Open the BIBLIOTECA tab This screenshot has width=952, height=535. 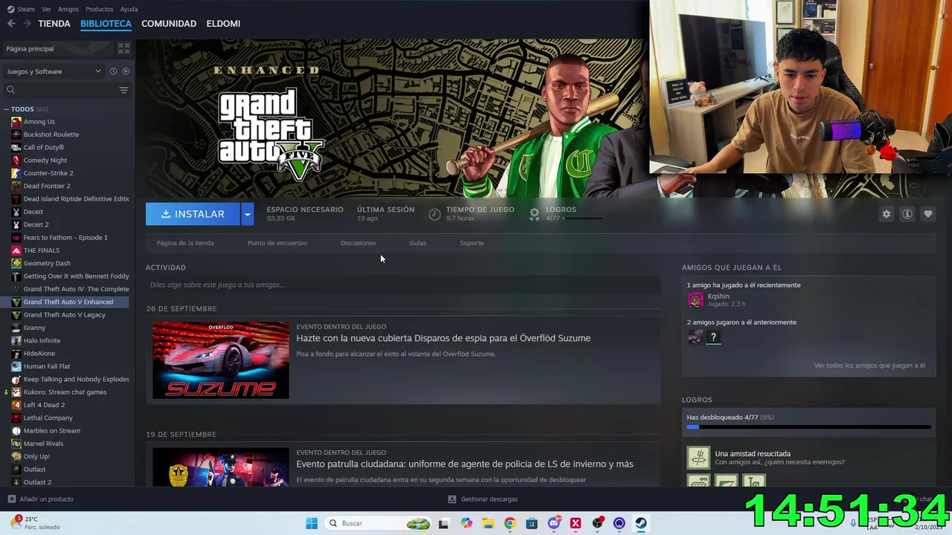(106, 24)
